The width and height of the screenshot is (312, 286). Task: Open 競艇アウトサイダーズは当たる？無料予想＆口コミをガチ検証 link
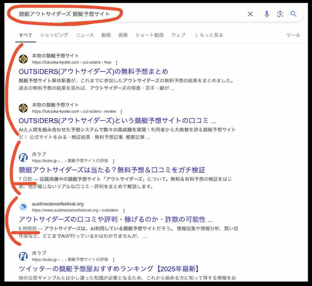point(112,170)
